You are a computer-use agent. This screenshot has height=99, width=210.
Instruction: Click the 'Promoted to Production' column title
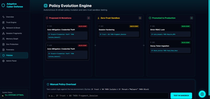(164, 18)
